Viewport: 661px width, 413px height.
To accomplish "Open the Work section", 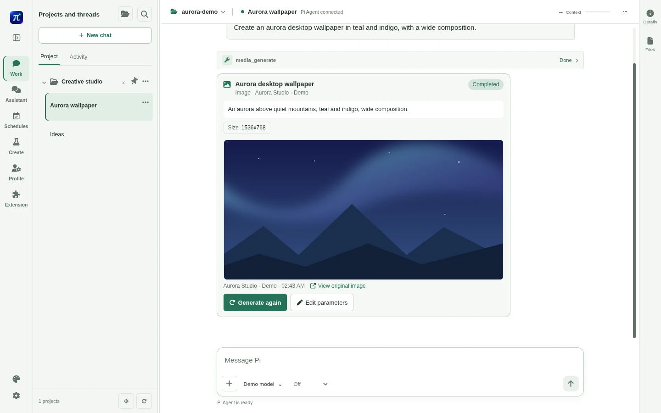I will tap(16, 68).
